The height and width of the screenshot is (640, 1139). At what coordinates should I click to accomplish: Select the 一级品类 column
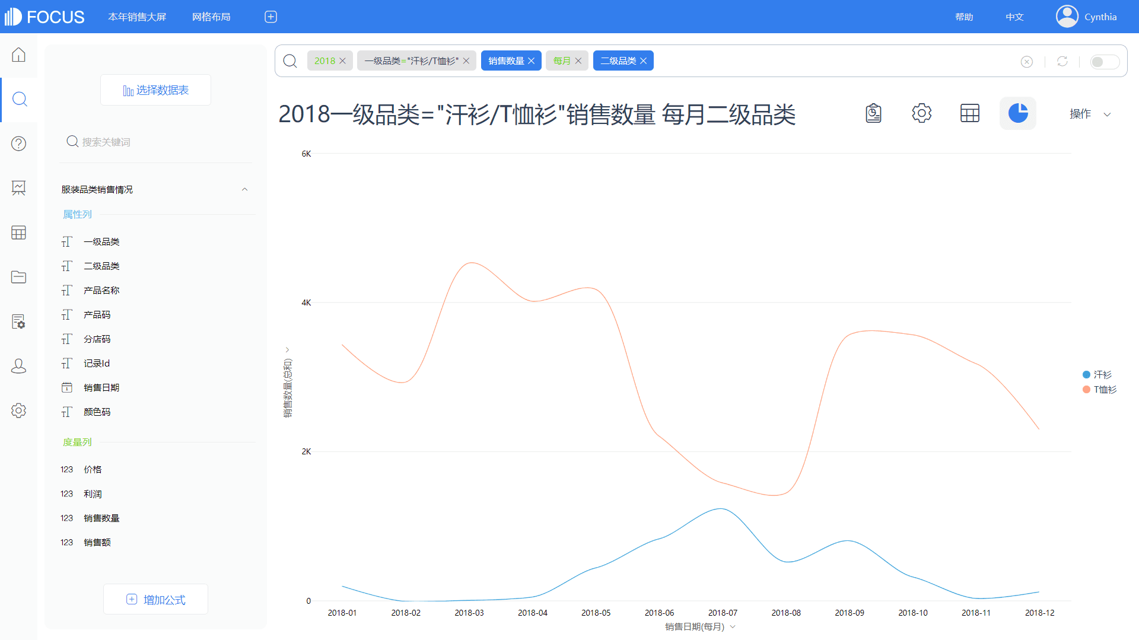click(101, 241)
